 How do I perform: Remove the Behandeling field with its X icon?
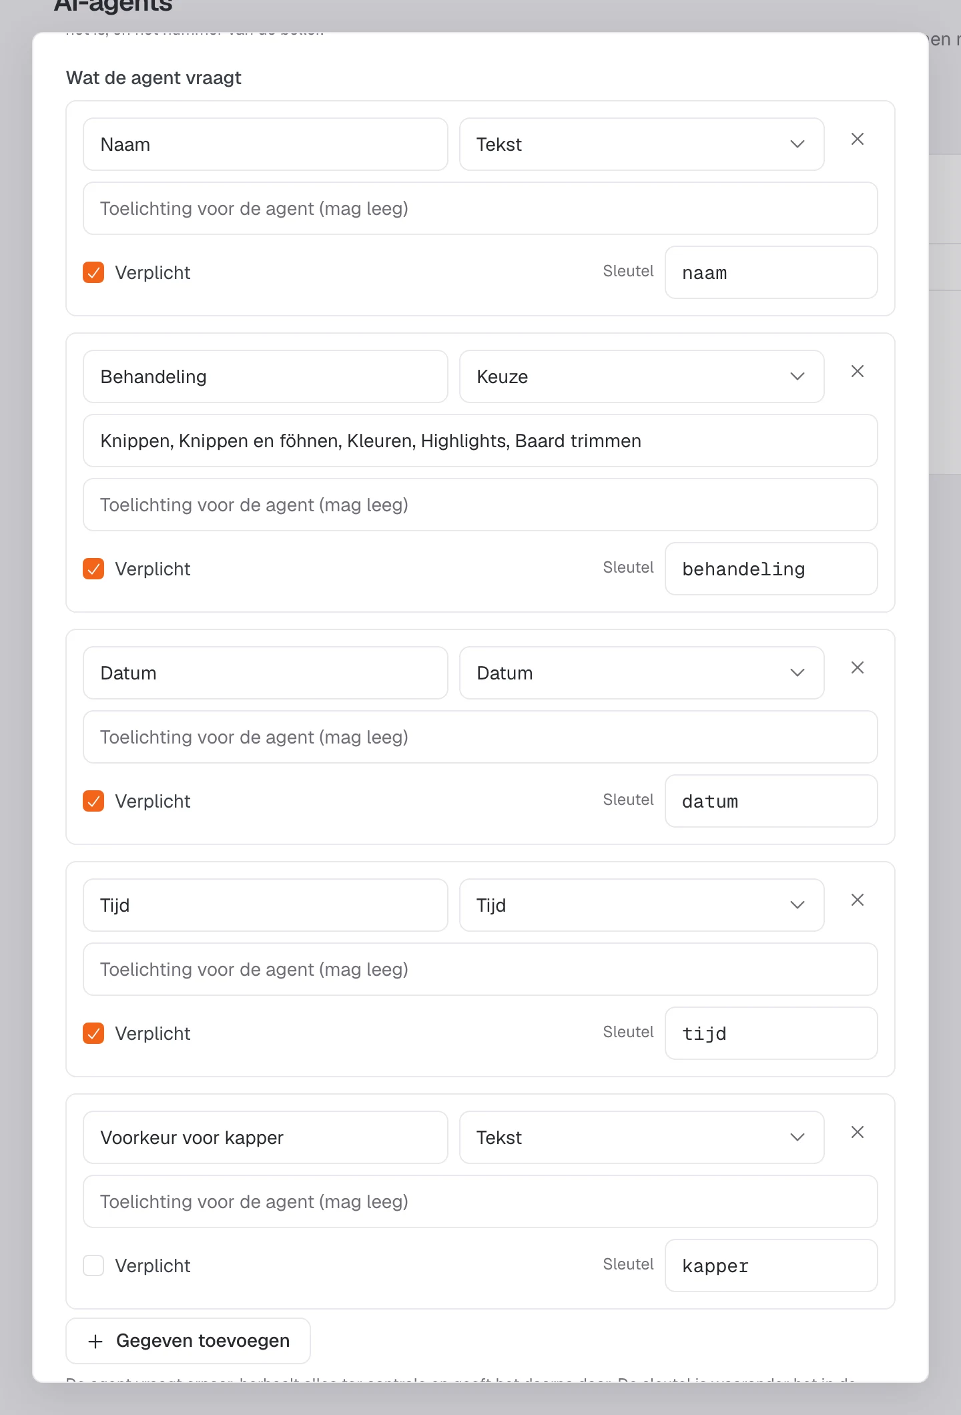(x=858, y=371)
